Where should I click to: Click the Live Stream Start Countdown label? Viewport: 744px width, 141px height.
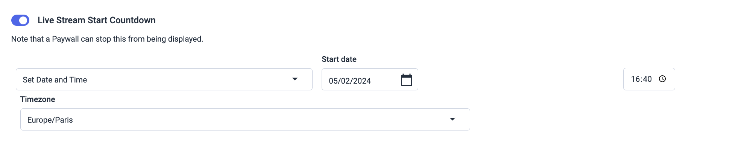[96, 20]
